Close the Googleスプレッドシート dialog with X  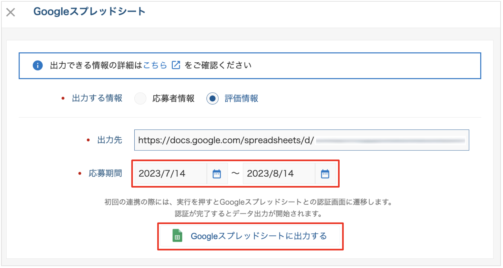(x=11, y=12)
